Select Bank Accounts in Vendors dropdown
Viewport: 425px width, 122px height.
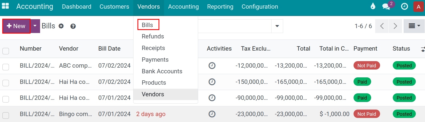click(x=162, y=71)
